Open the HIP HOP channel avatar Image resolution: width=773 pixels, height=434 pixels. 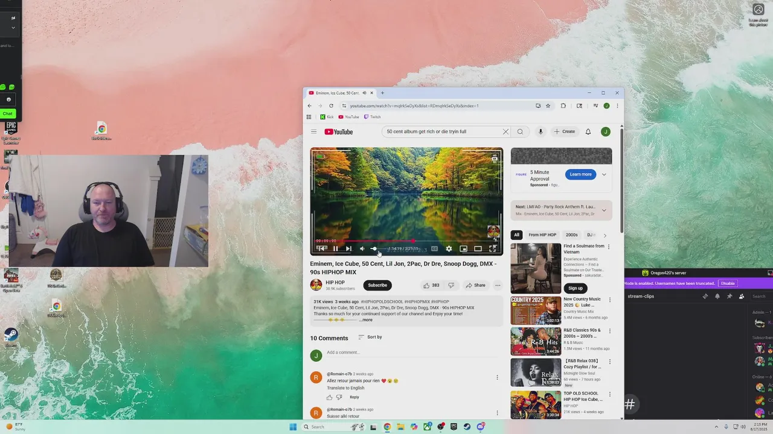click(316, 285)
